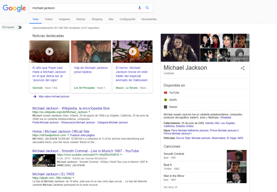Open the Michael Jackson EL PAÍS result
This screenshot has height=192, width=277.
[53, 174]
